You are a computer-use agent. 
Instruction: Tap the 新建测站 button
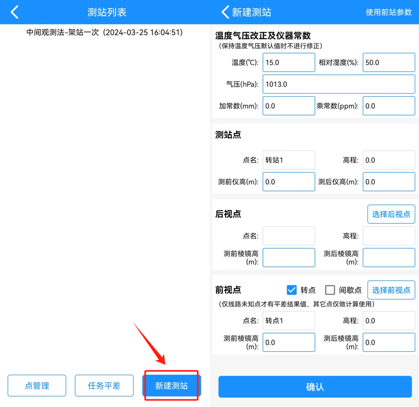(x=171, y=386)
